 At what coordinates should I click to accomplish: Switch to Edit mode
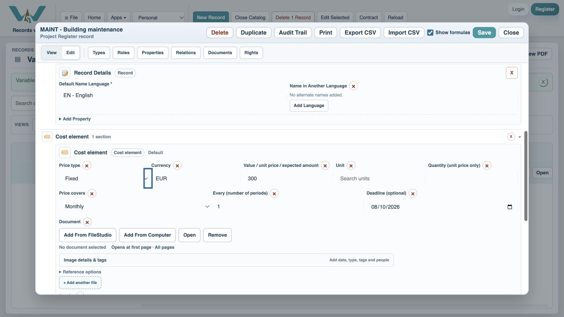point(70,53)
